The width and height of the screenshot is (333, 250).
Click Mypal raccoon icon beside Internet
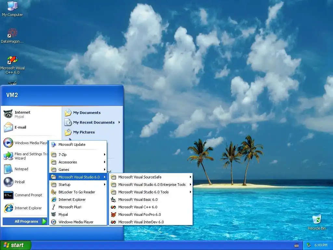[8, 114]
